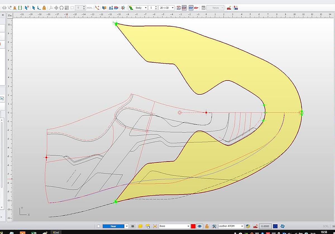Toggle the blue eye visibility button

pos(200,226)
